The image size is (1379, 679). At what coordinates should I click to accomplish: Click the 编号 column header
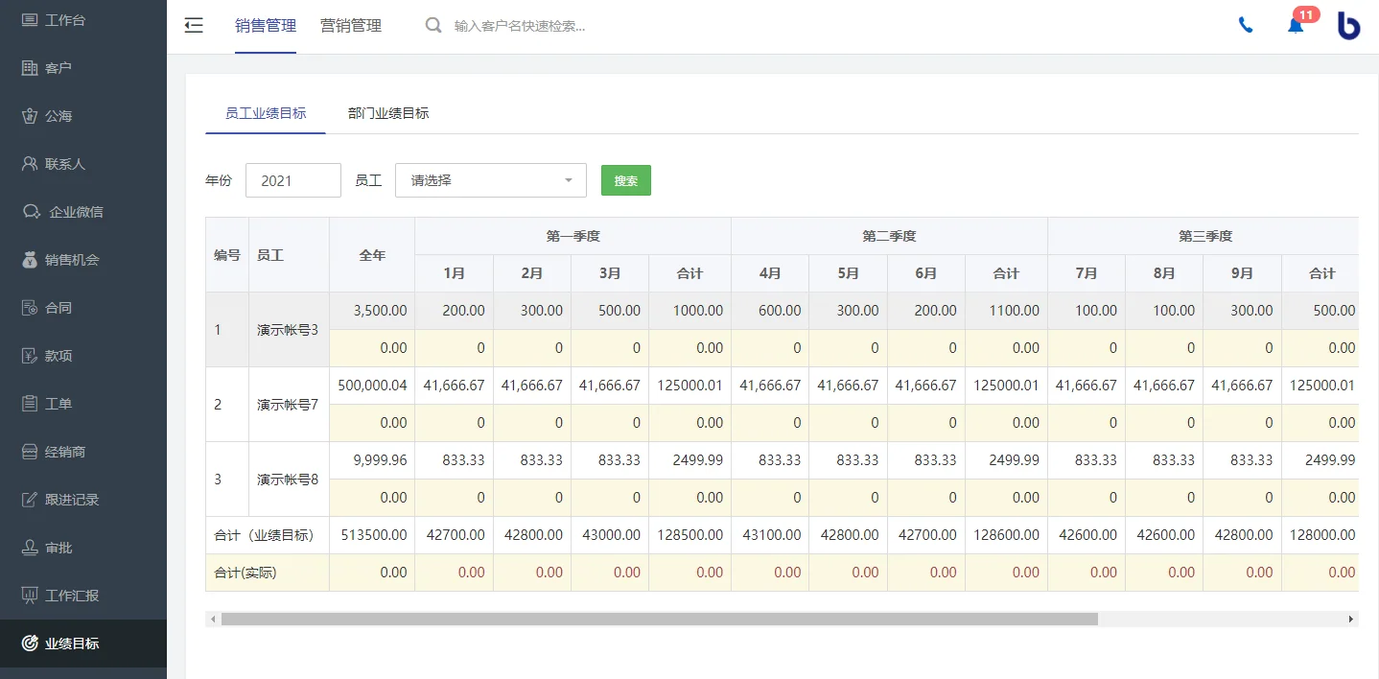(x=227, y=255)
